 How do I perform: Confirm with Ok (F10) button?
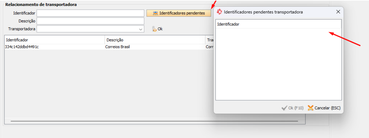[292, 108]
